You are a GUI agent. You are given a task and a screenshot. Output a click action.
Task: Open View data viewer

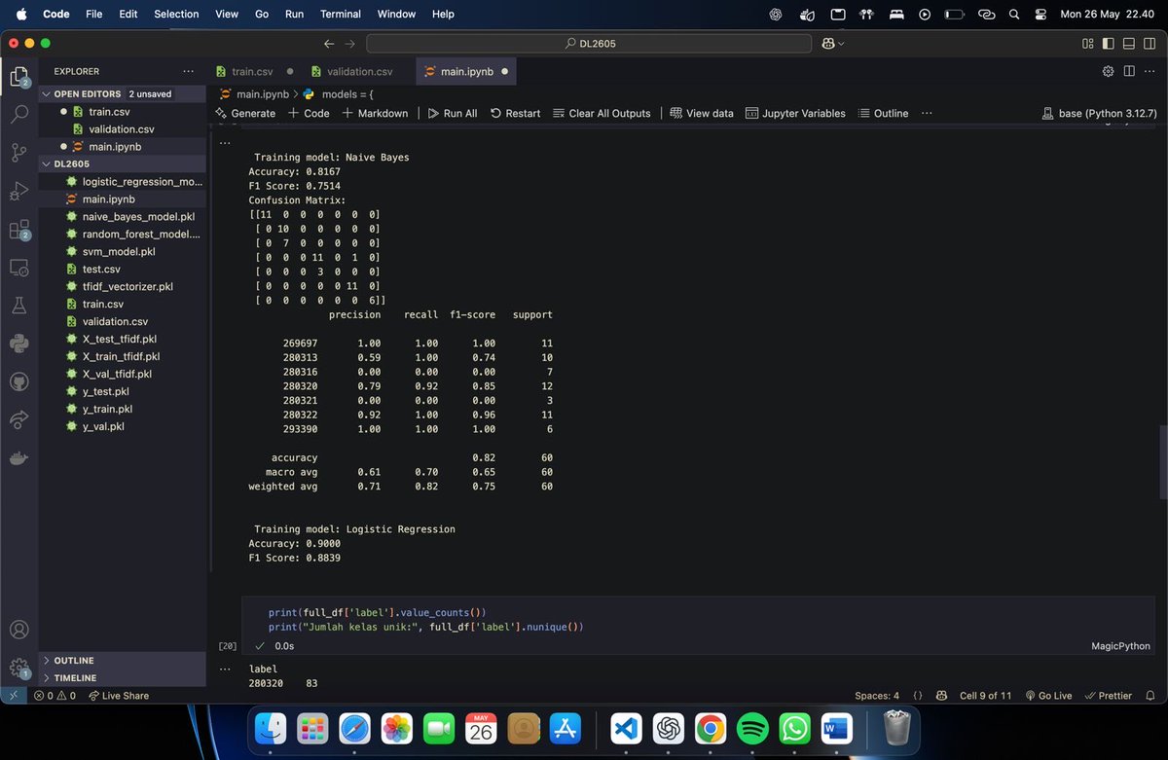702,113
